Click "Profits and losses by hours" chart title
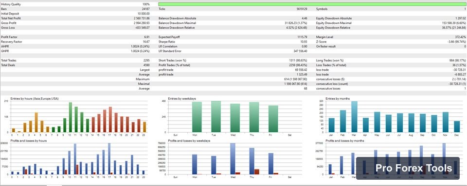The width and height of the screenshot is (467, 186). click(28, 140)
